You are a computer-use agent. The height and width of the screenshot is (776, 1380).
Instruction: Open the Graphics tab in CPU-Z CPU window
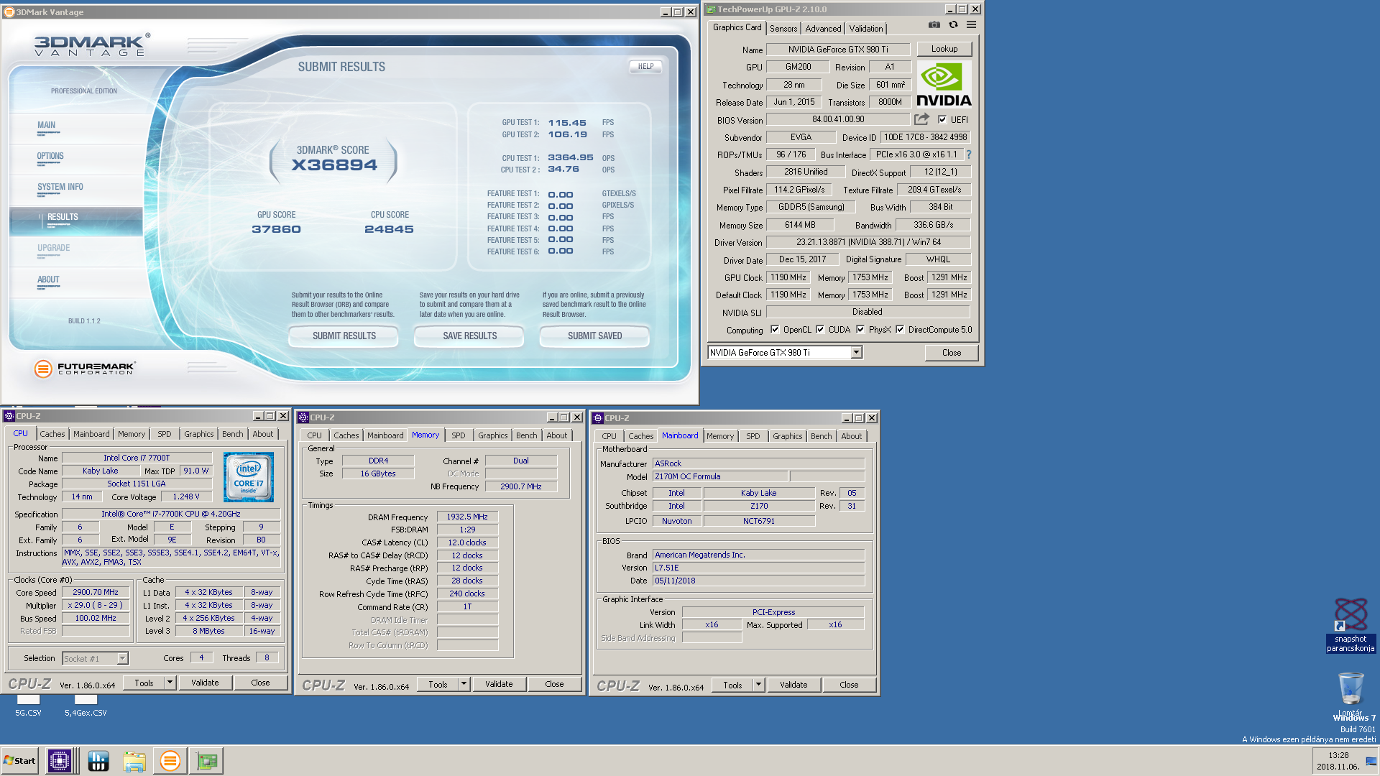[198, 434]
